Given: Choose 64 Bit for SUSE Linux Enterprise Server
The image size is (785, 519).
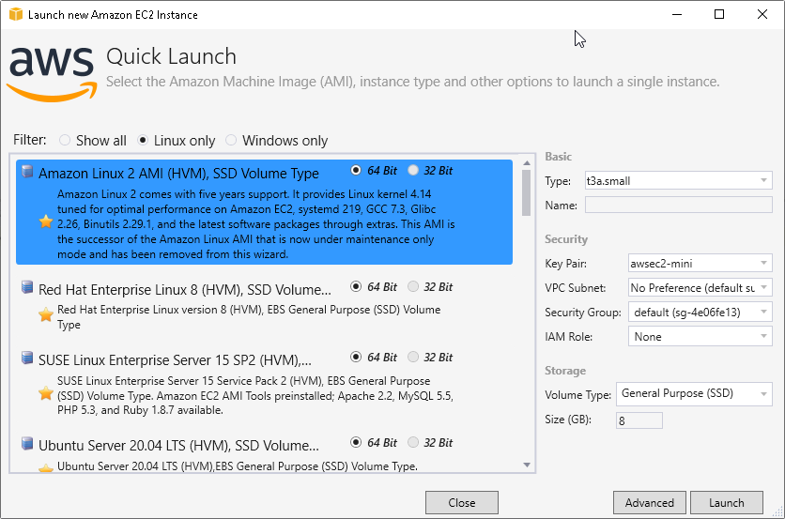Looking at the screenshot, I should tap(374, 358).
